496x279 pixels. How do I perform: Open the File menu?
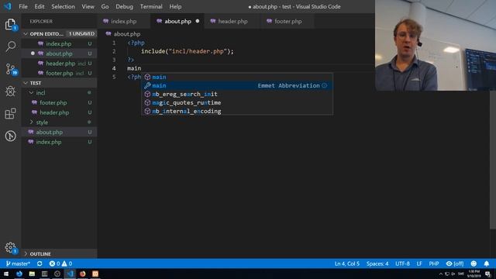[x=23, y=6]
